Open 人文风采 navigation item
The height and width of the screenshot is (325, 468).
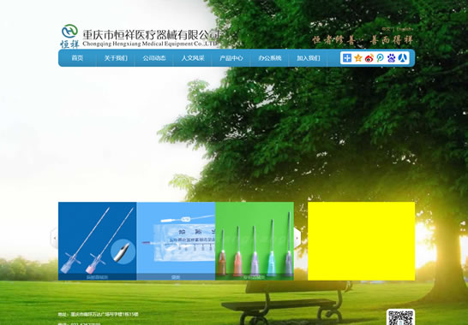pos(193,58)
